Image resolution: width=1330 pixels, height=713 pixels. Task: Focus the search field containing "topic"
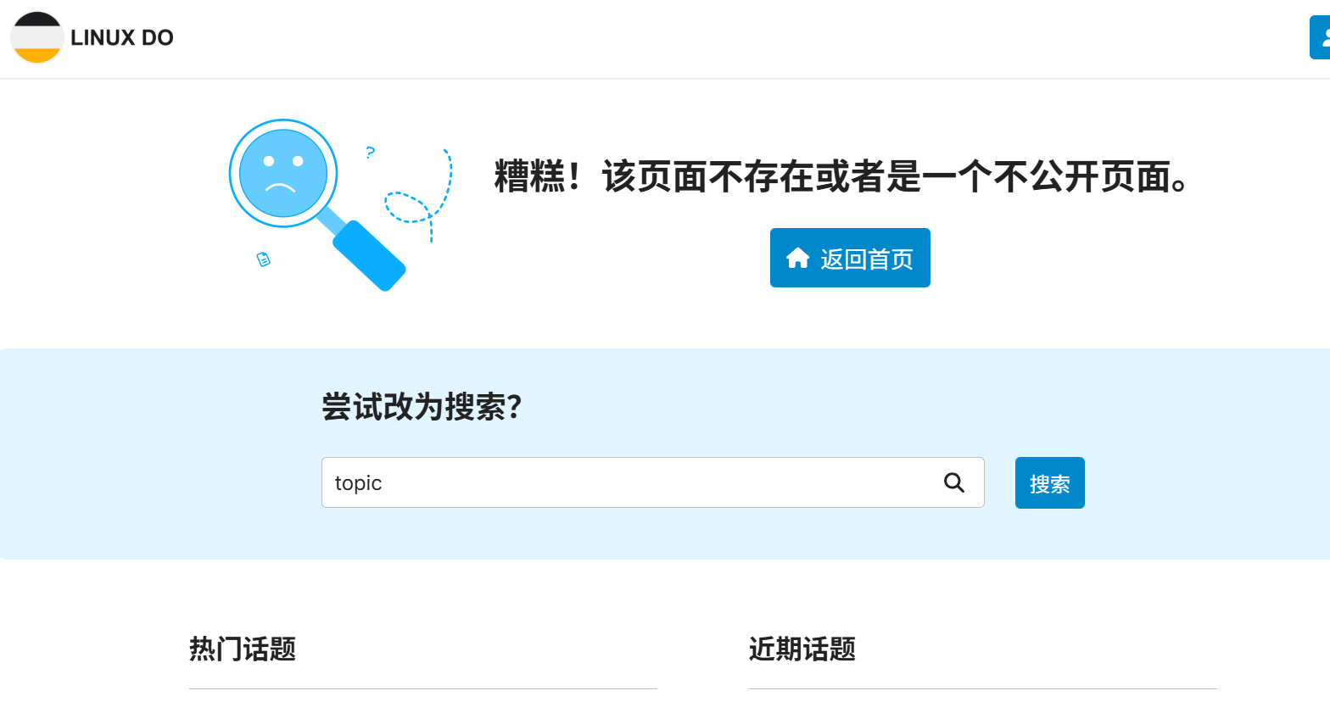click(x=628, y=482)
